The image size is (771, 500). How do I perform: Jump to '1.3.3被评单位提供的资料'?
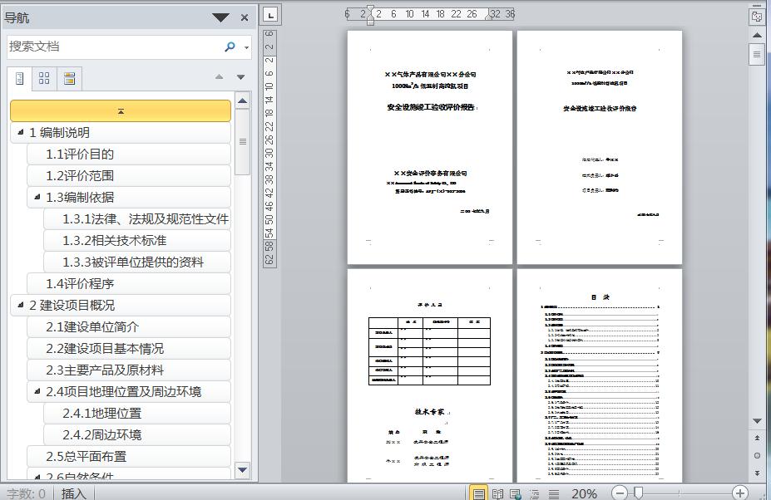(137, 262)
